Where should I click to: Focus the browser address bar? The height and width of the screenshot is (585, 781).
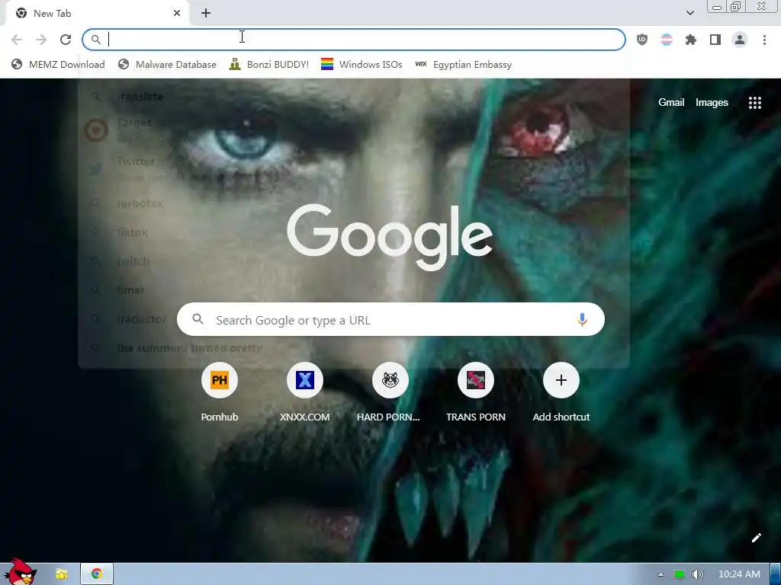[354, 40]
